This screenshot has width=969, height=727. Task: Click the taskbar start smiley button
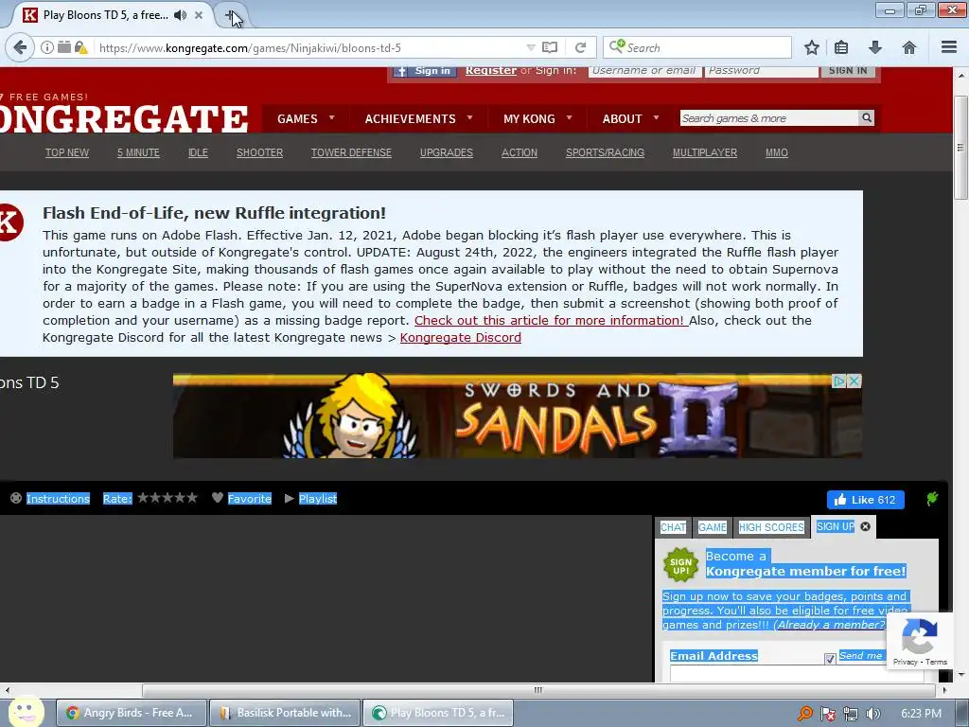pyautogui.click(x=26, y=712)
